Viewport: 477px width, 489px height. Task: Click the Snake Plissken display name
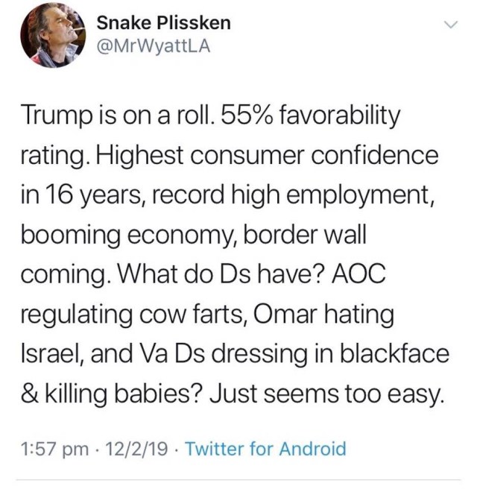pos(164,23)
